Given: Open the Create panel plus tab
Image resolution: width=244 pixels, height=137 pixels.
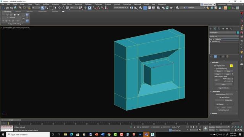Looking at the screenshot, I should coord(211,29).
